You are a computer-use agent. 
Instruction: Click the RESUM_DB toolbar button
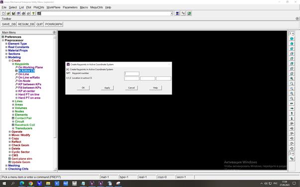[x=26, y=24]
